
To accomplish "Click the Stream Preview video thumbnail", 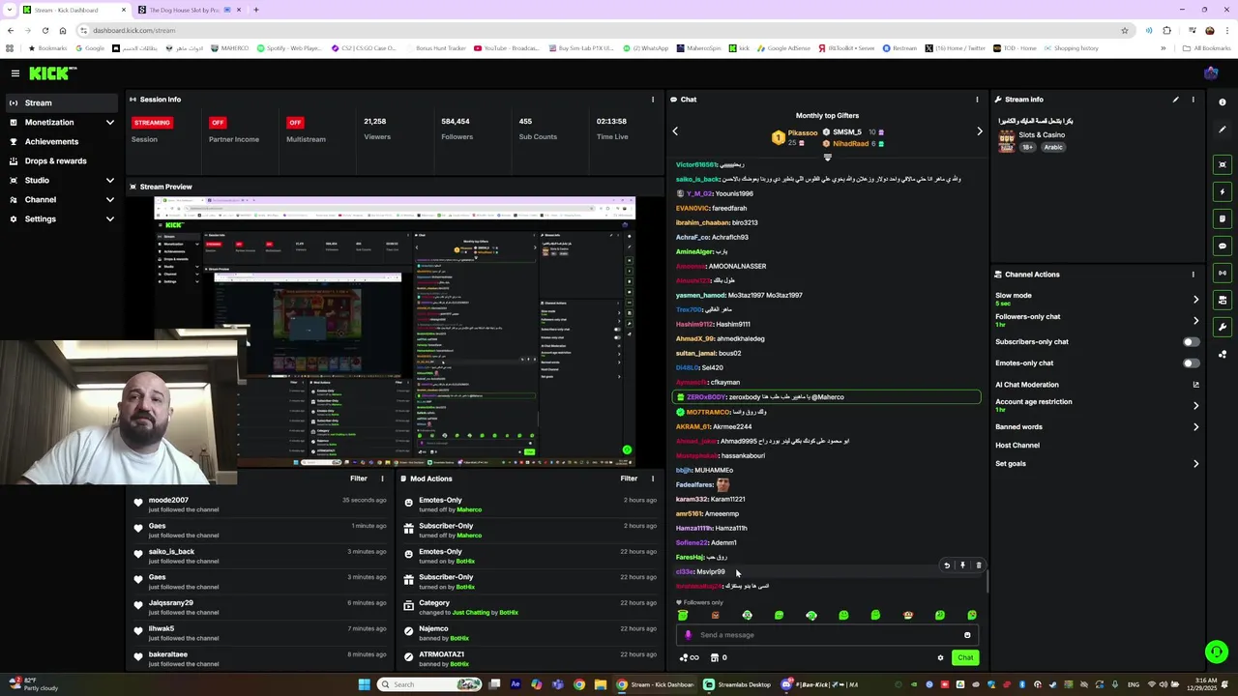I will [x=395, y=333].
